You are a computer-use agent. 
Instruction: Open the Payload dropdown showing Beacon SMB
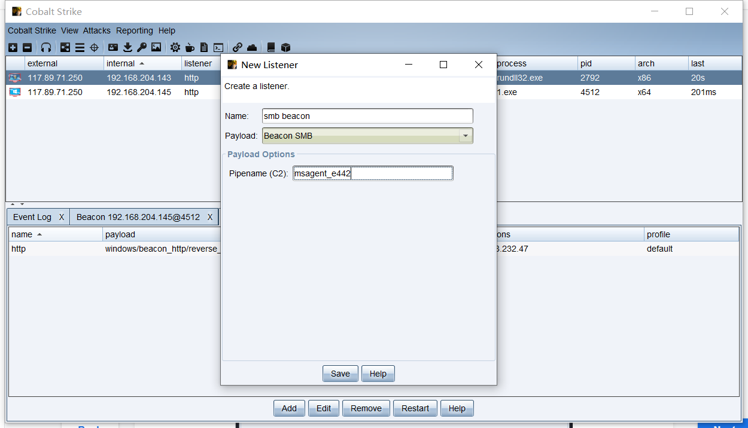367,136
